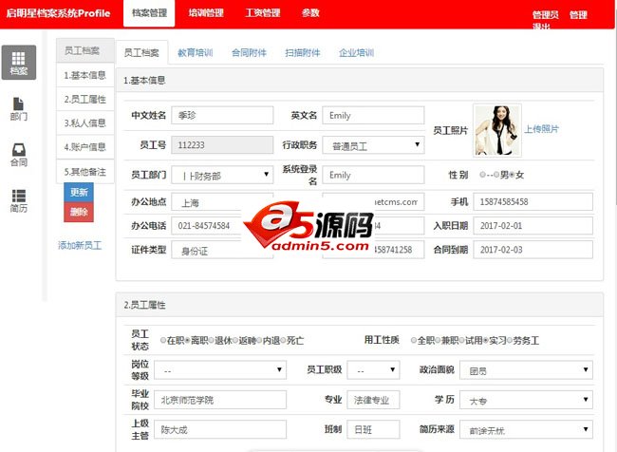Jump to 4.账户信息 section

point(85,147)
